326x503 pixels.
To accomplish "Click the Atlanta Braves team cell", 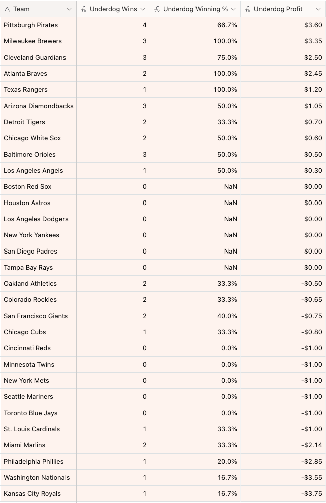I will click(25, 74).
